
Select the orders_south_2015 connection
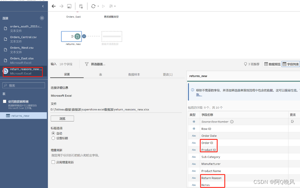(x=23, y=28)
